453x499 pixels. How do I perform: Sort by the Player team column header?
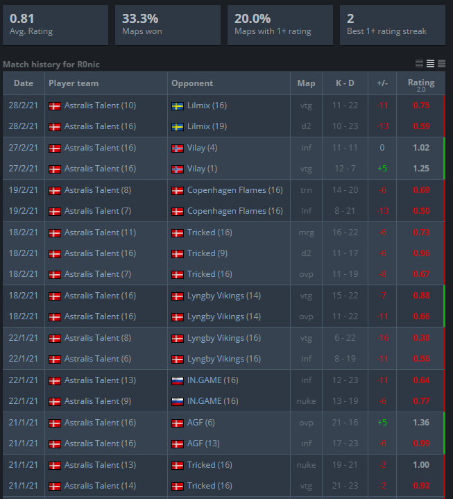(106, 83)
